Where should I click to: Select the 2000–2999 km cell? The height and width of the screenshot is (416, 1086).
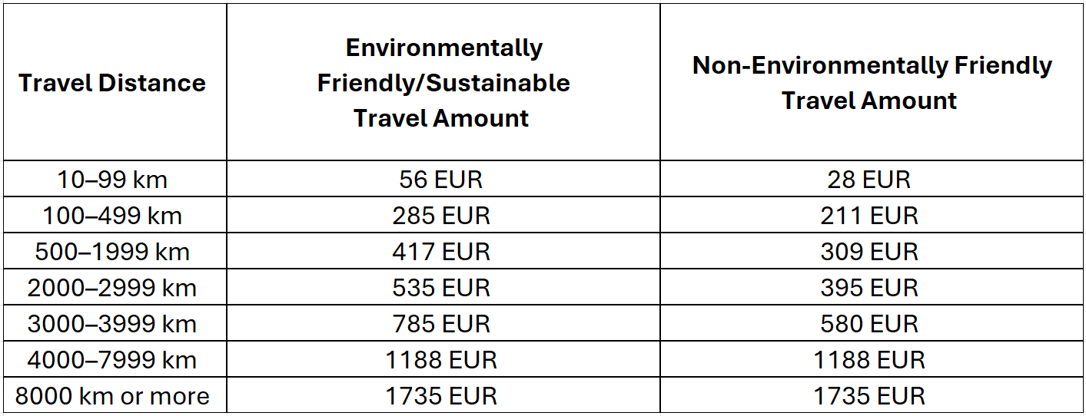[115, 287]
